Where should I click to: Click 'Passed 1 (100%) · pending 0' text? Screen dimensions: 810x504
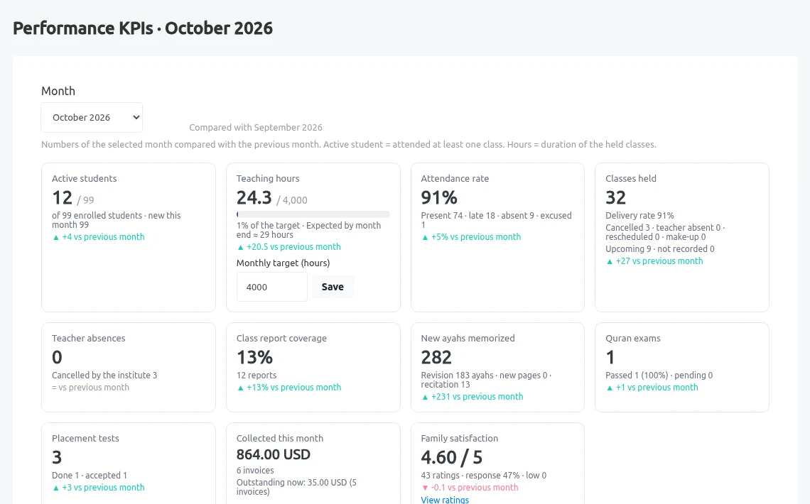[x=659, y=375]
